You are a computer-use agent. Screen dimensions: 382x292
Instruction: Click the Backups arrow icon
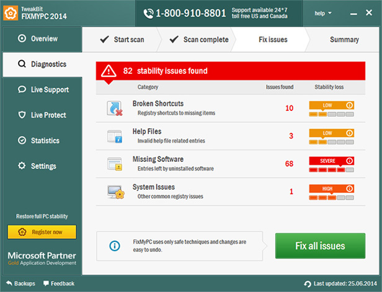9,283
